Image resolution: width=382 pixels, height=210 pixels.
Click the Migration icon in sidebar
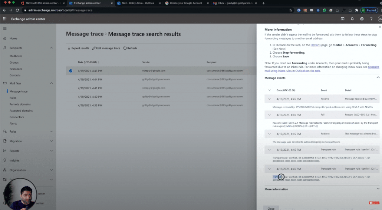(5, 141)
